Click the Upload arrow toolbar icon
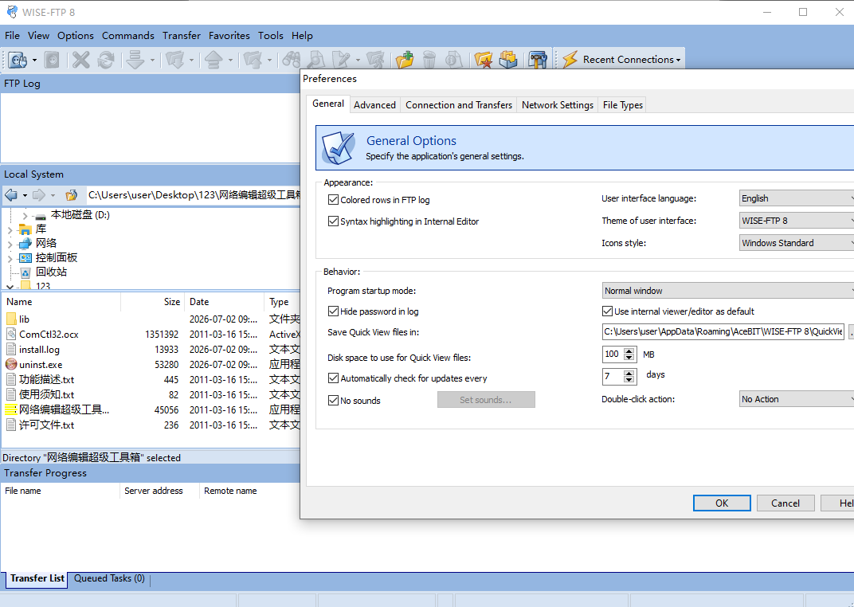This screenshot has width=854, height=607. coord(213,59)
